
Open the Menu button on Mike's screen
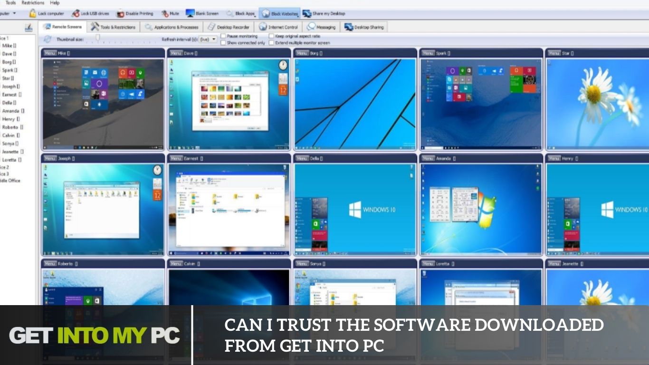click(x=50, y=53)
